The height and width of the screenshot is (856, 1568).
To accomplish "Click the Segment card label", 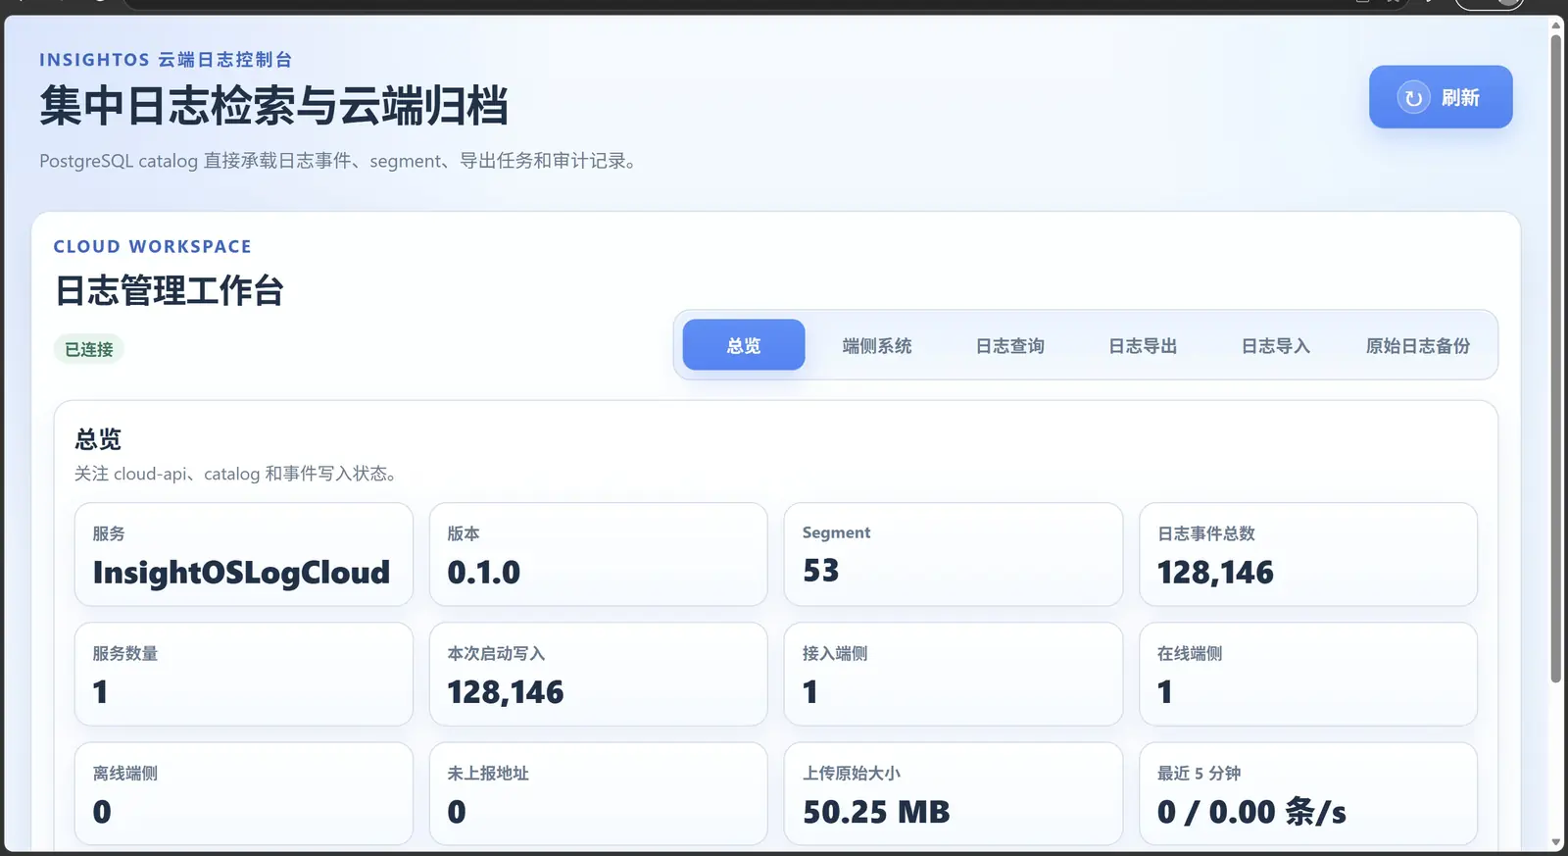I will click(836, 532).
